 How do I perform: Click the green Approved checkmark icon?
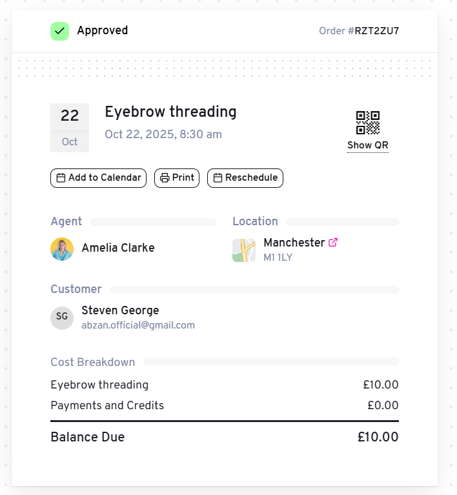[59, 31]
